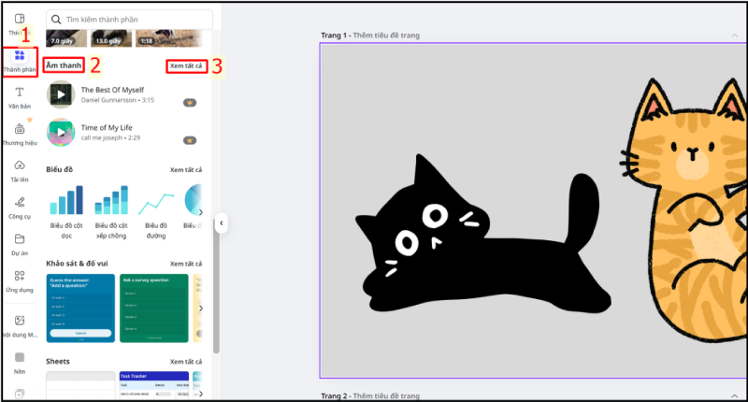Collapse Trang 1 using the top-right chevron
The image size is (748, 402).
[734, 36]
